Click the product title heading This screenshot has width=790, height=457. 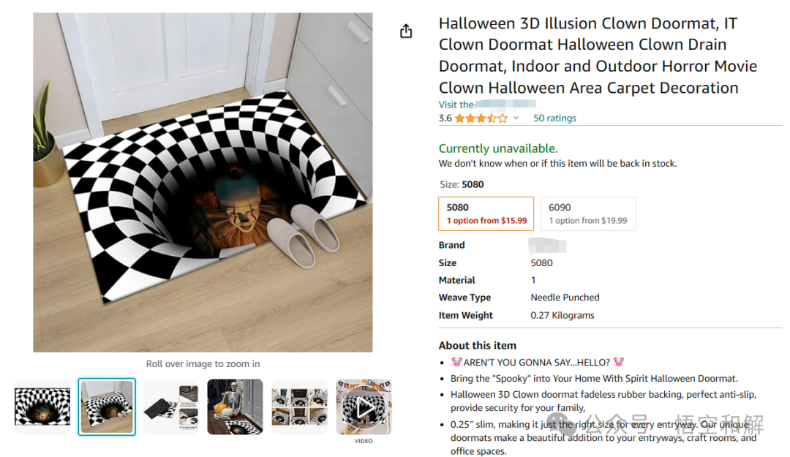597,56
